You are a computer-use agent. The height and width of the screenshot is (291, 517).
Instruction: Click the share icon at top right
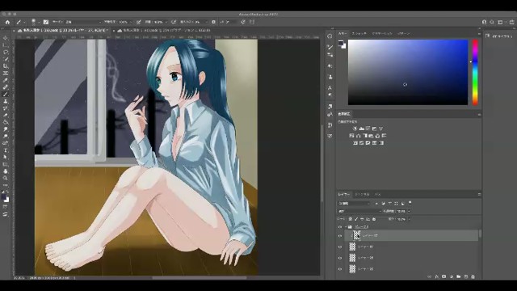[511, 22]
